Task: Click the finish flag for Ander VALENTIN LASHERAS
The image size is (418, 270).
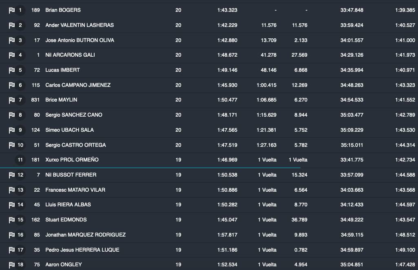Action: (x=11, y=25)
